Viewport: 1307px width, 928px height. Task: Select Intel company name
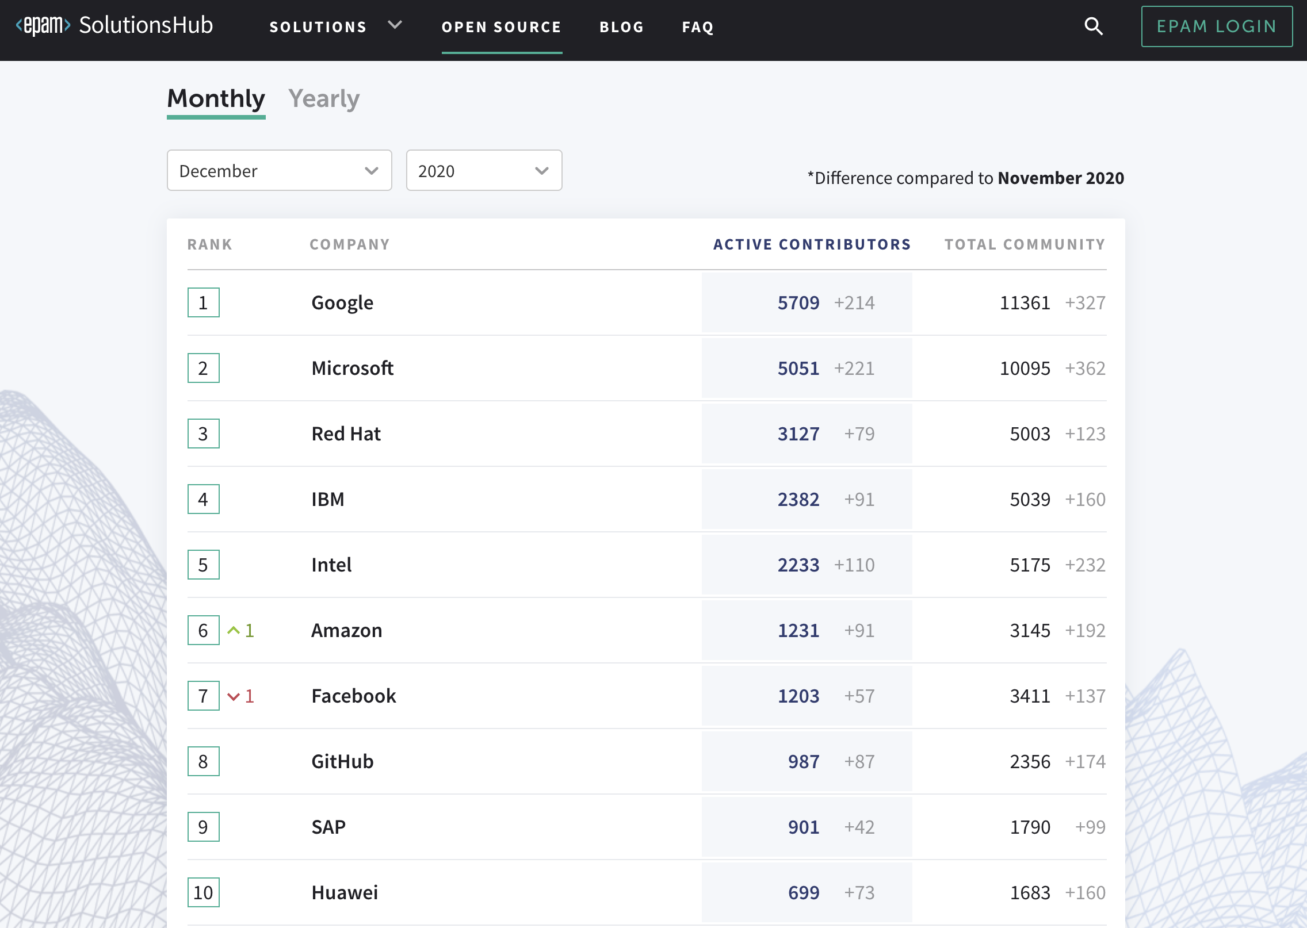pos(331,565)
